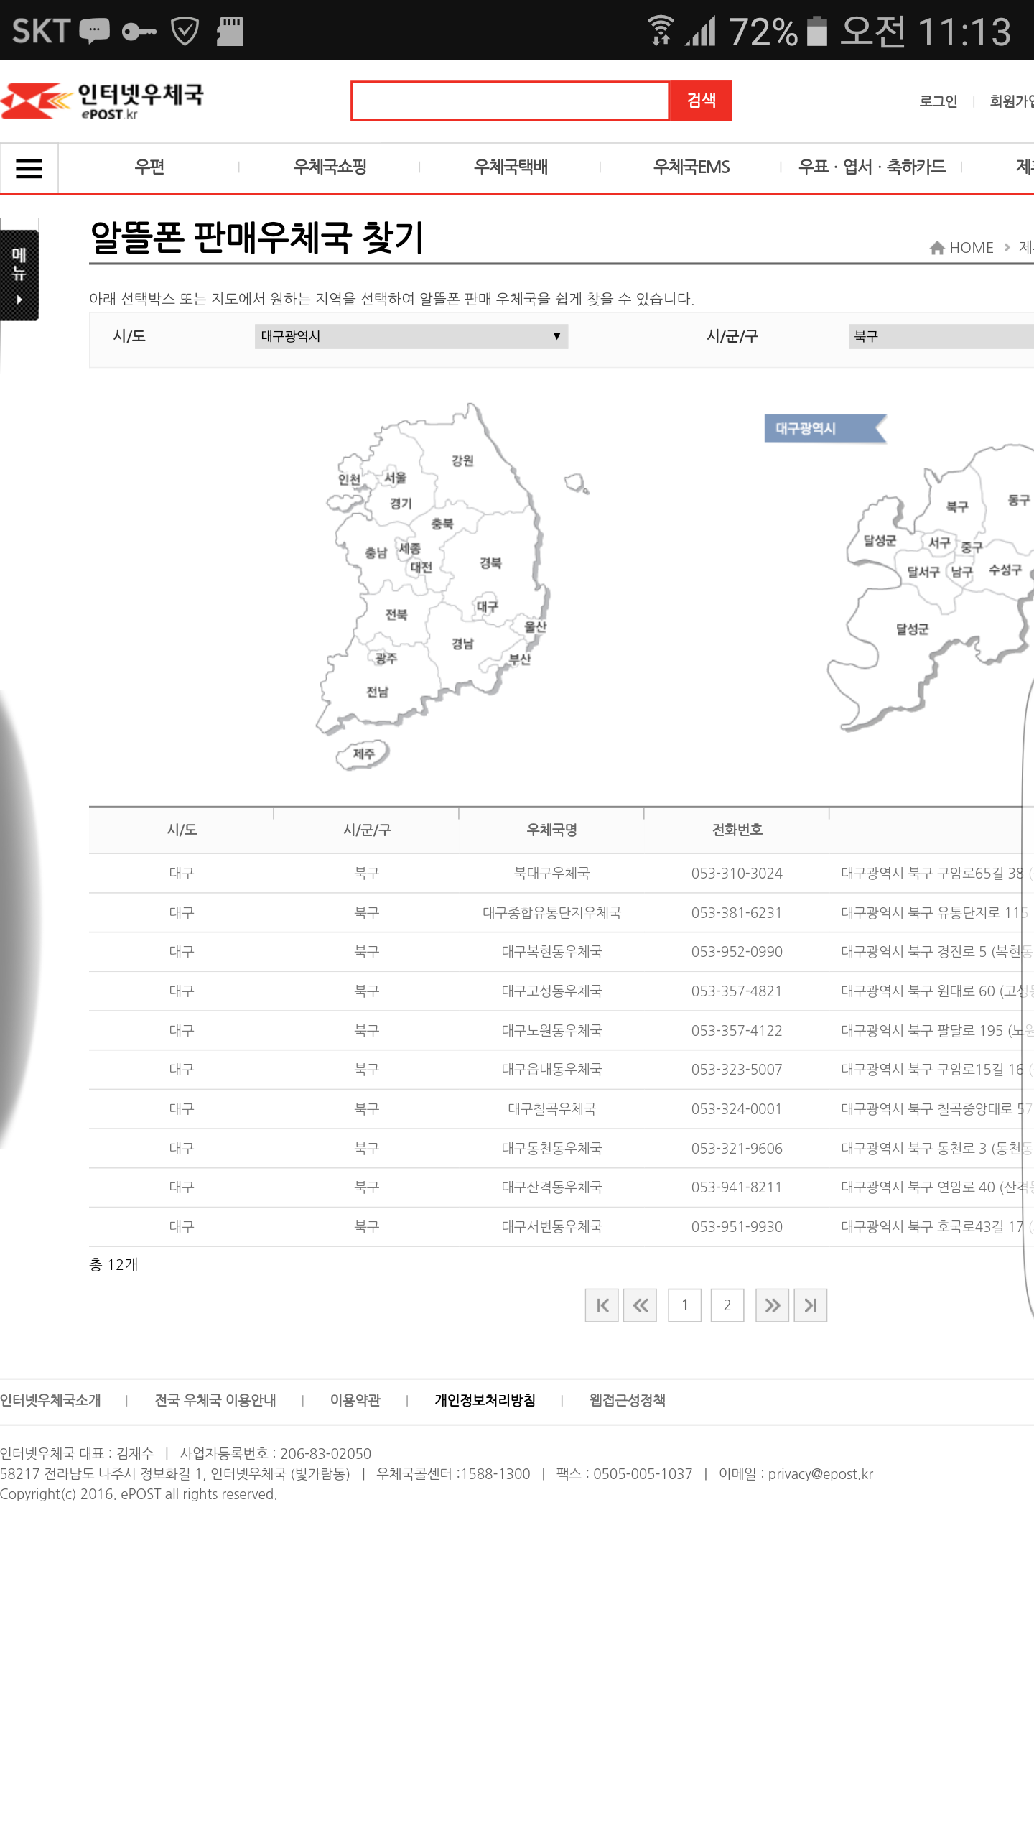This screenshot has height=1839, width=1034.
Task: Select 우체국EMS in navigation bar
Action: point(691,167)
